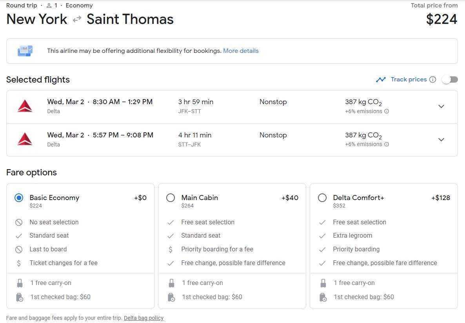Screen dimensions: 465x323
Task: Open the More details link
Action: click(241, 51)
